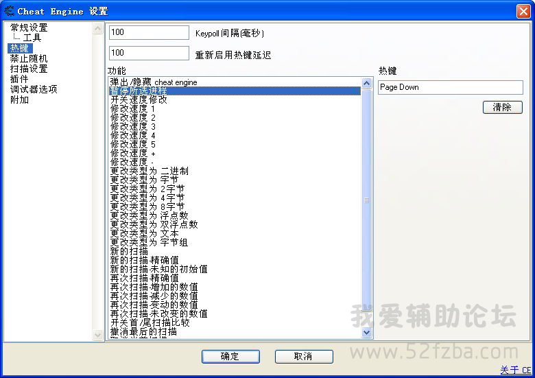Image resolution: width=535 pixels, height=378 pixels.
Task: Select 修改速度 5 function
Action: (235, 144)
